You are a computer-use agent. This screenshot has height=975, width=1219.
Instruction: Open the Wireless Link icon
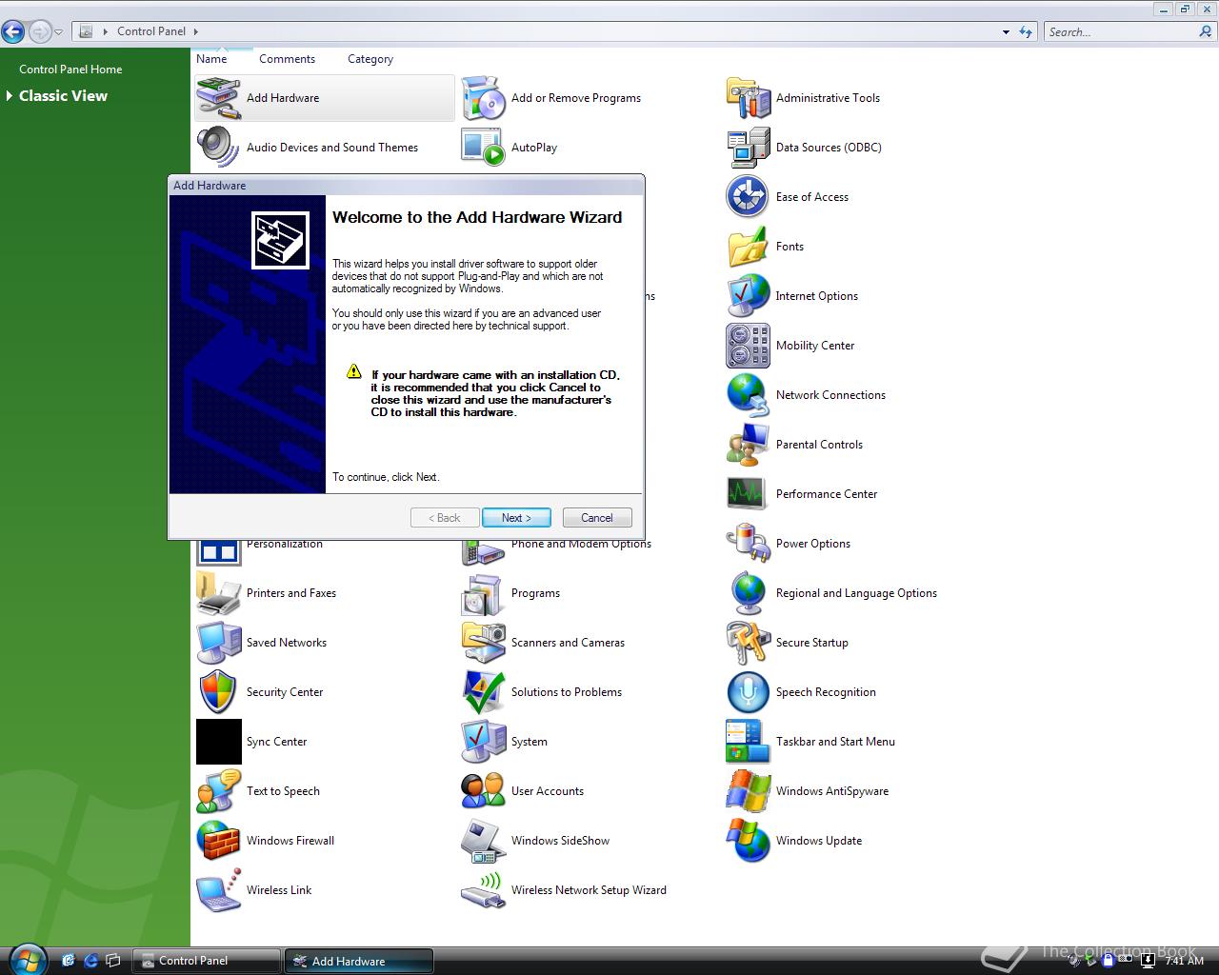click(x=218, y=890)
